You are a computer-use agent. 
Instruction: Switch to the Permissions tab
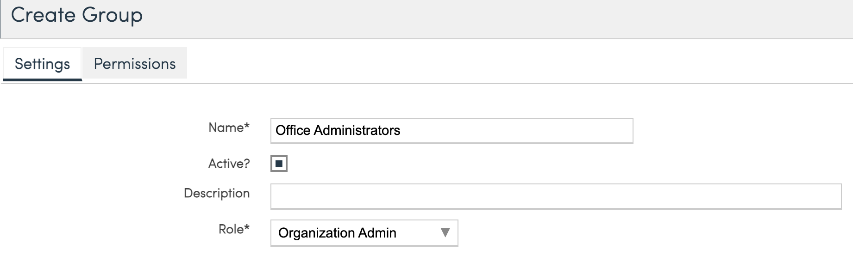point(135,64)
